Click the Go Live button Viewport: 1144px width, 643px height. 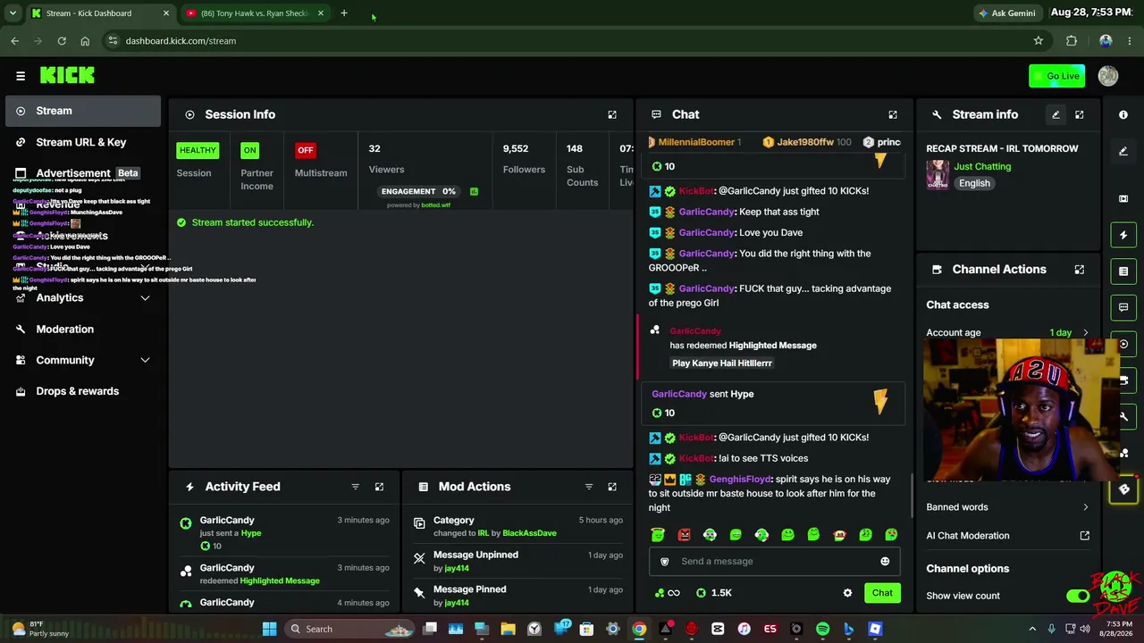click(1056, 76)
